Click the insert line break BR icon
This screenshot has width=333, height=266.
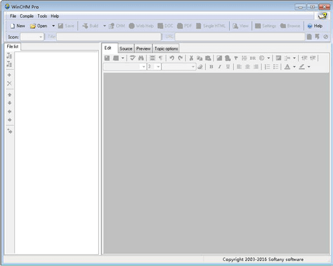click(x=253, y=58)
